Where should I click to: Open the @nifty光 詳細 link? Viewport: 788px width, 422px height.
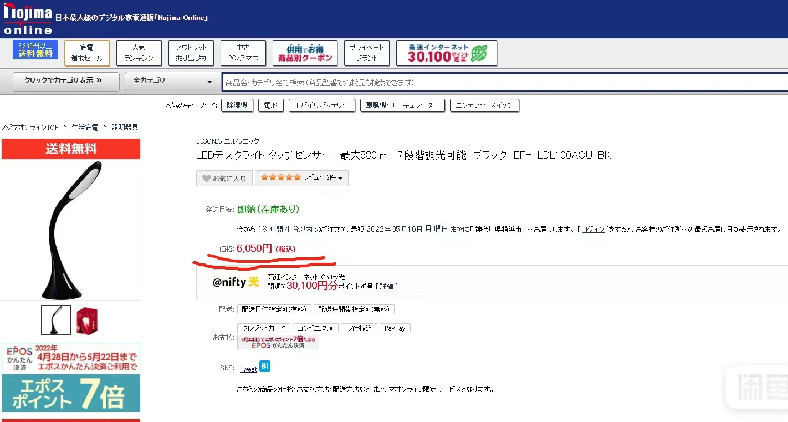point(386,287)
